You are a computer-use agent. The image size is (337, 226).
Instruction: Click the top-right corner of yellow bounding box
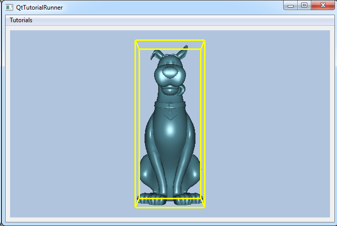[x=204, y=40]
